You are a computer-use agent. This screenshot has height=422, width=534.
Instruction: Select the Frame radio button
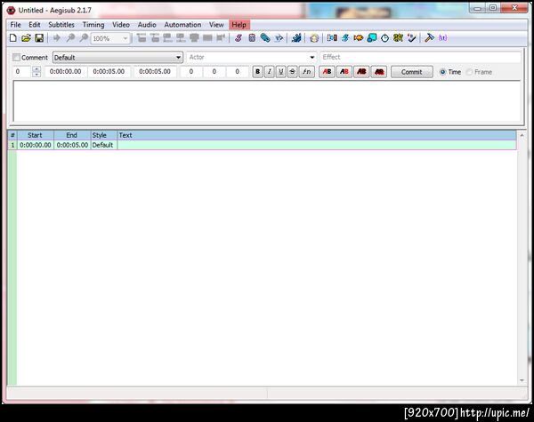(x=470, y=72)
